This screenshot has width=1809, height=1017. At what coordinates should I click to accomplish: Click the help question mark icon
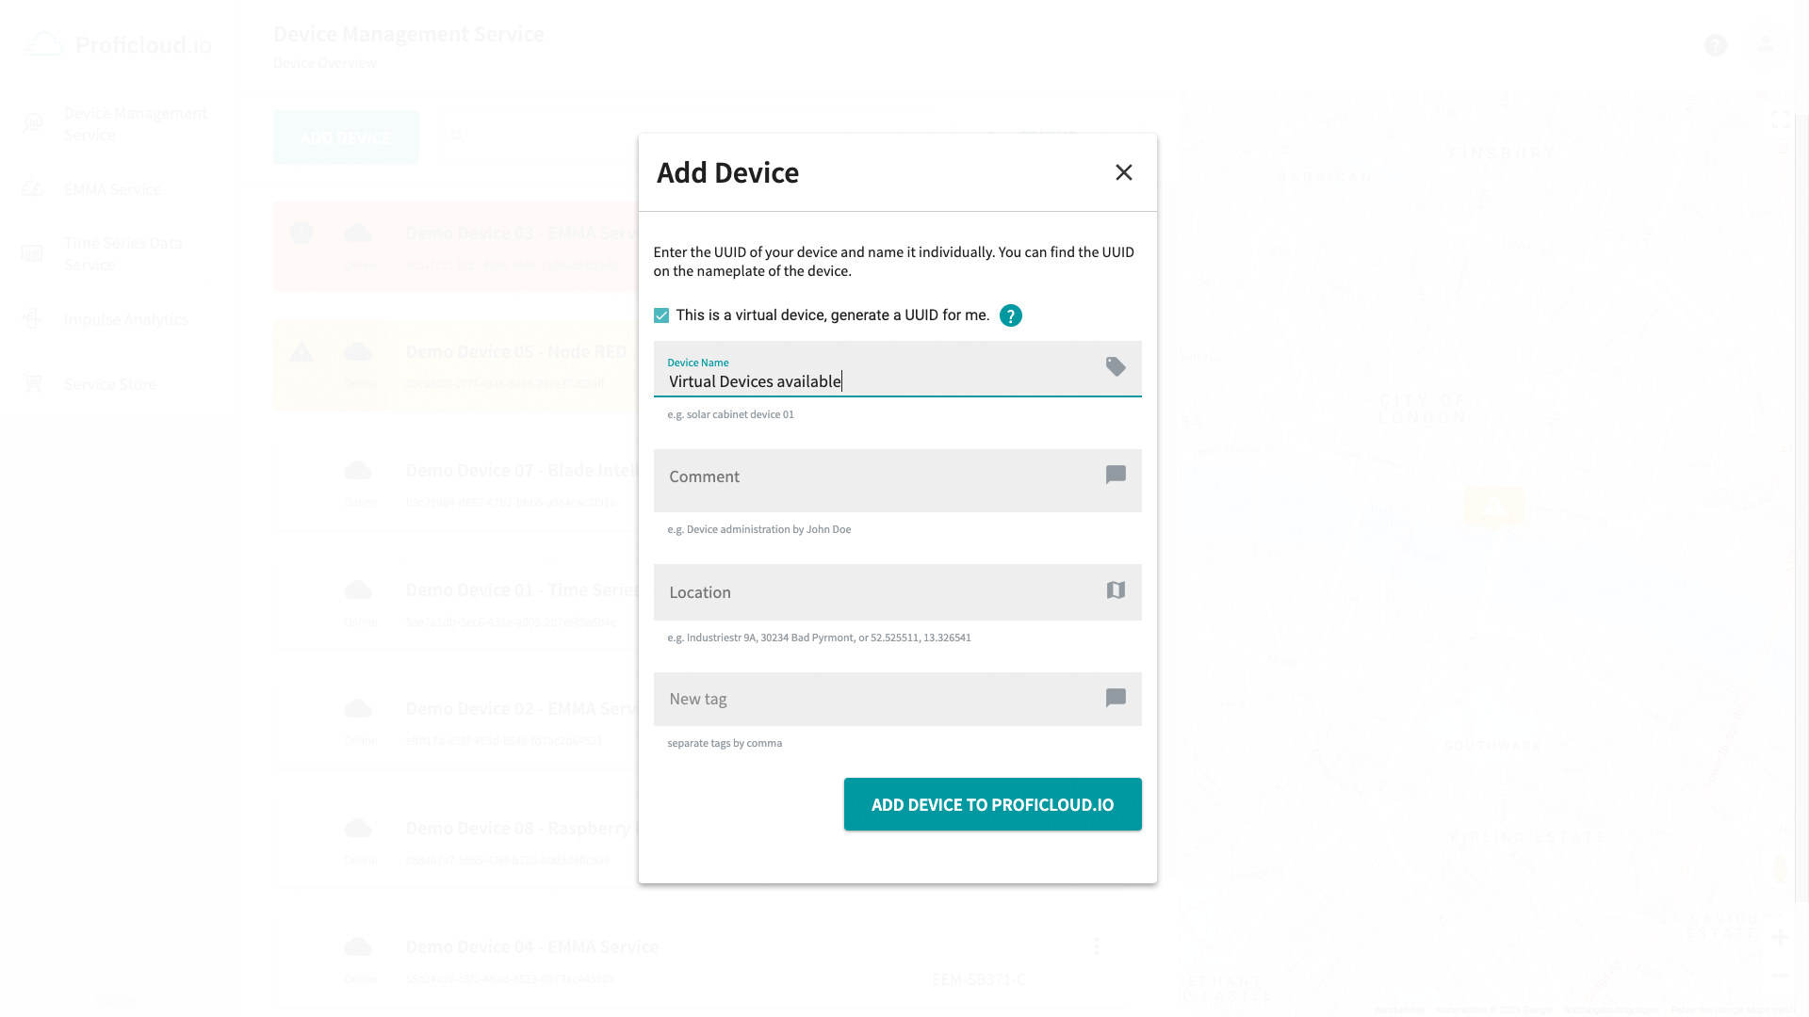[x=1010, y=315]
